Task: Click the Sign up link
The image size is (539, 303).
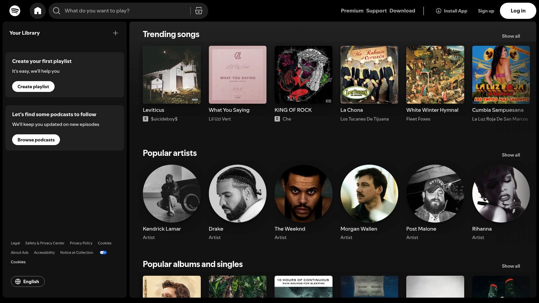Action: pyautogui.click(x=486, y=10)
